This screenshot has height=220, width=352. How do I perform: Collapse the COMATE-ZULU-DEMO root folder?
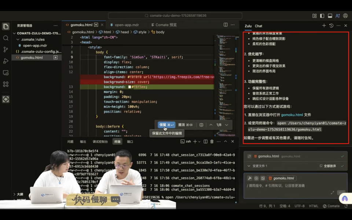tap(14, 33)
